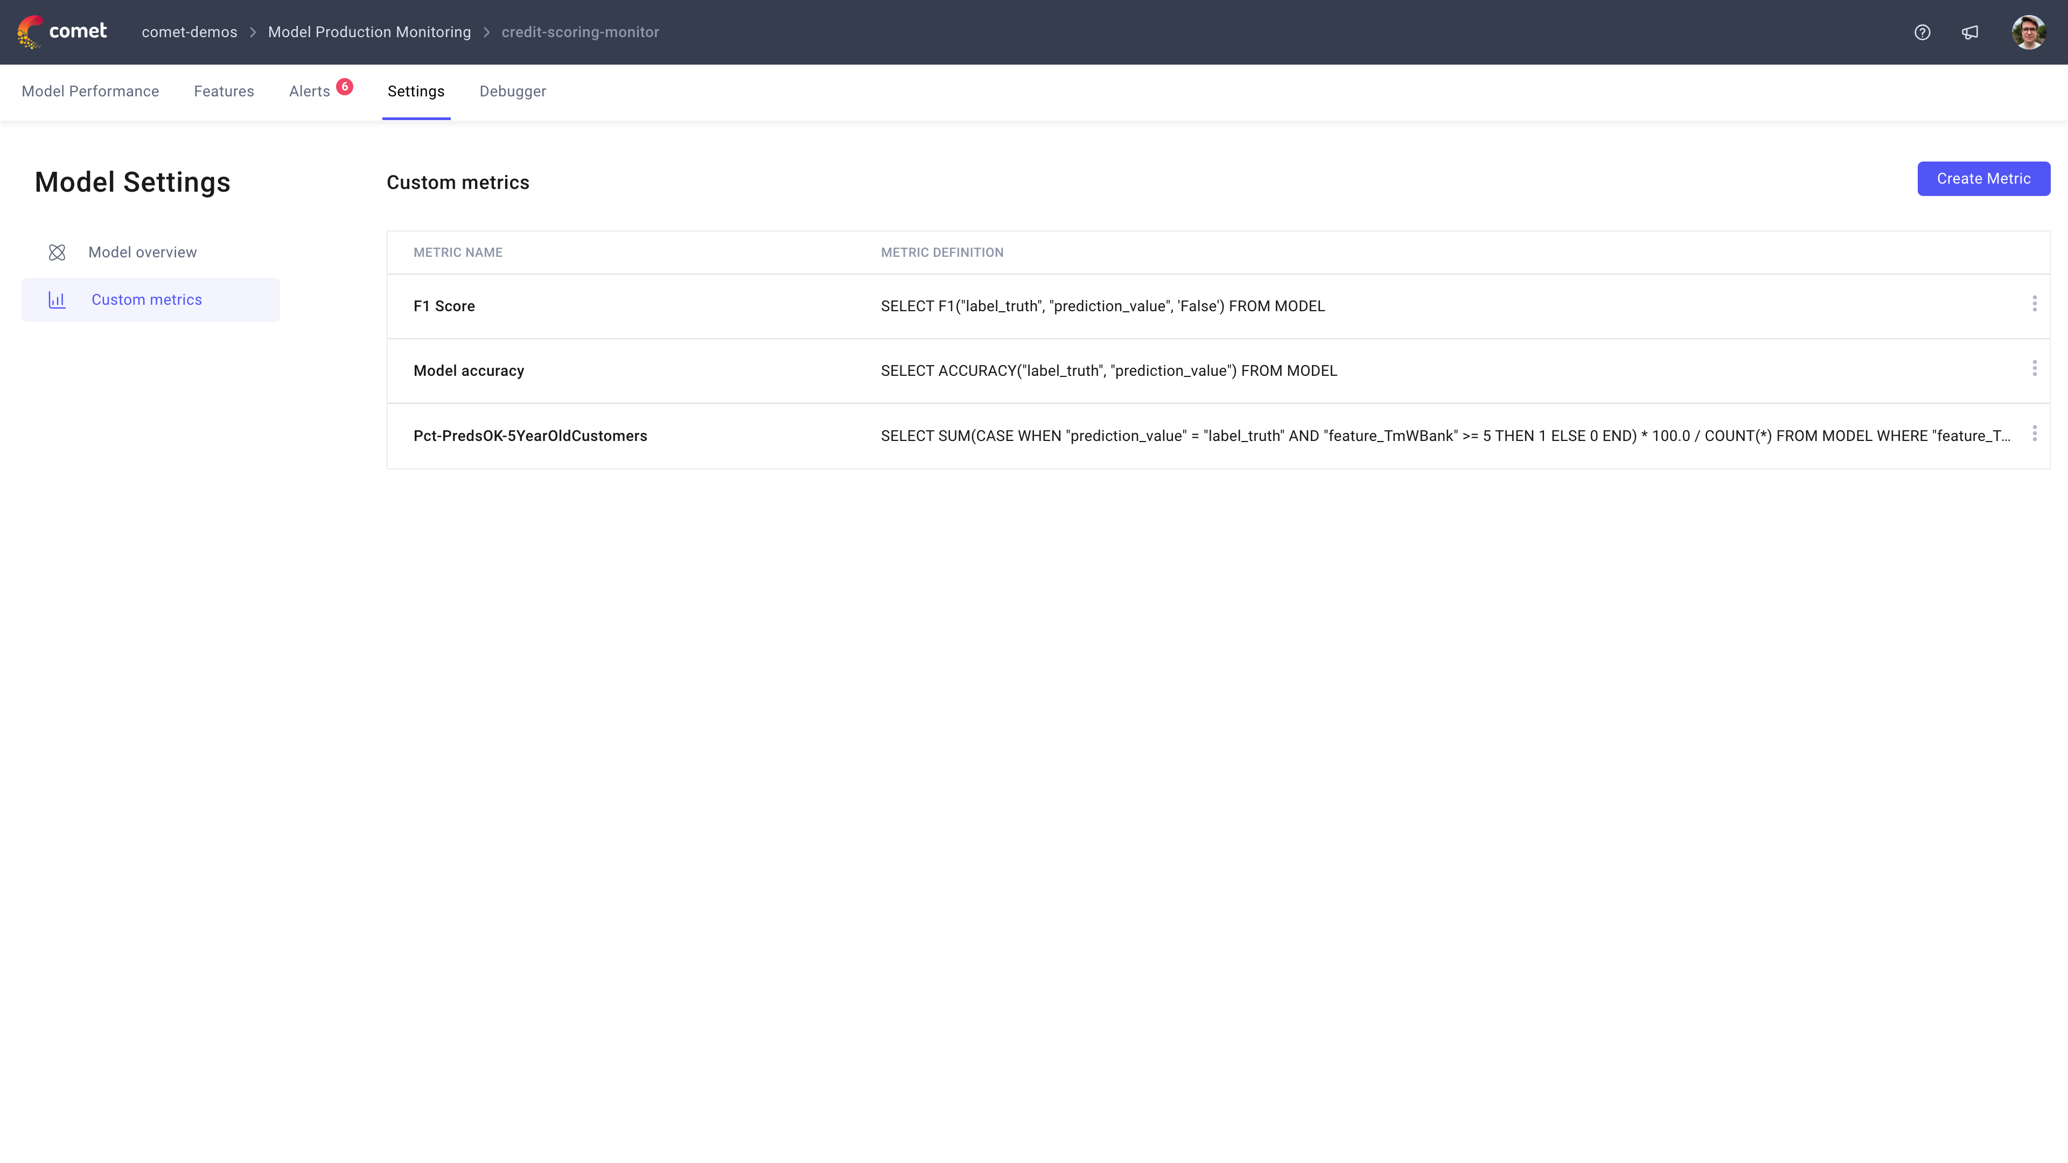Open options menu for F1 Score metric

click(x=2034, y=304)
